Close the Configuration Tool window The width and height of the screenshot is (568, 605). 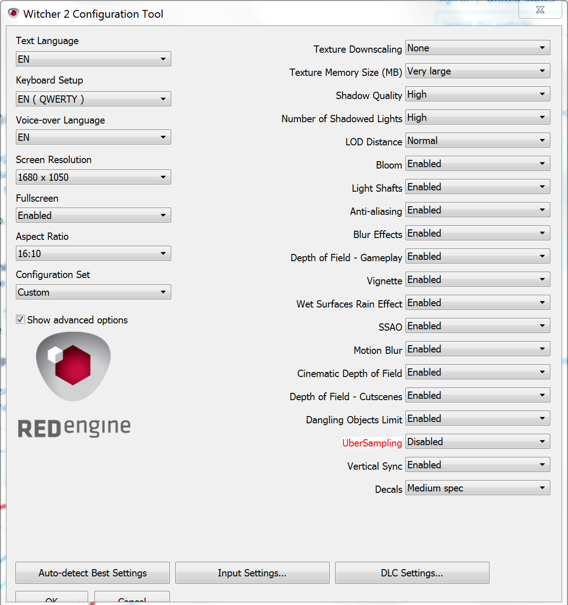point(540,10)
